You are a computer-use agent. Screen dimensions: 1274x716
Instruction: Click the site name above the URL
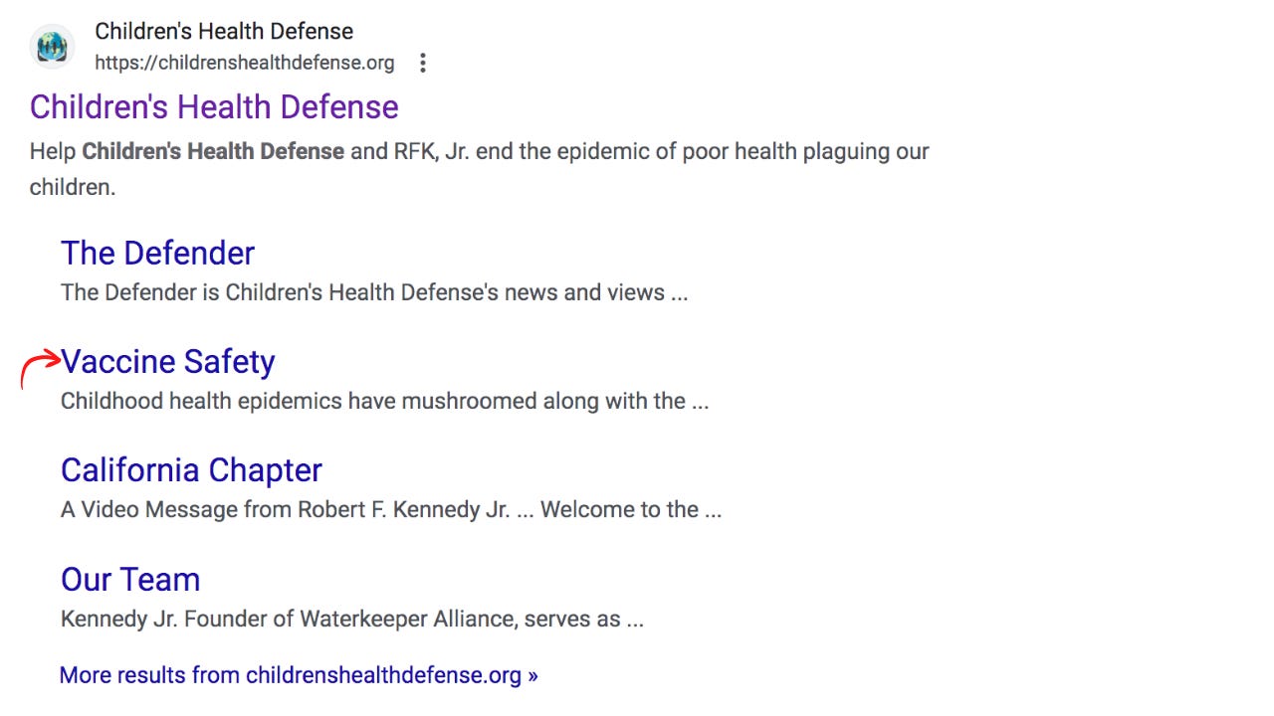click(224, 32)
